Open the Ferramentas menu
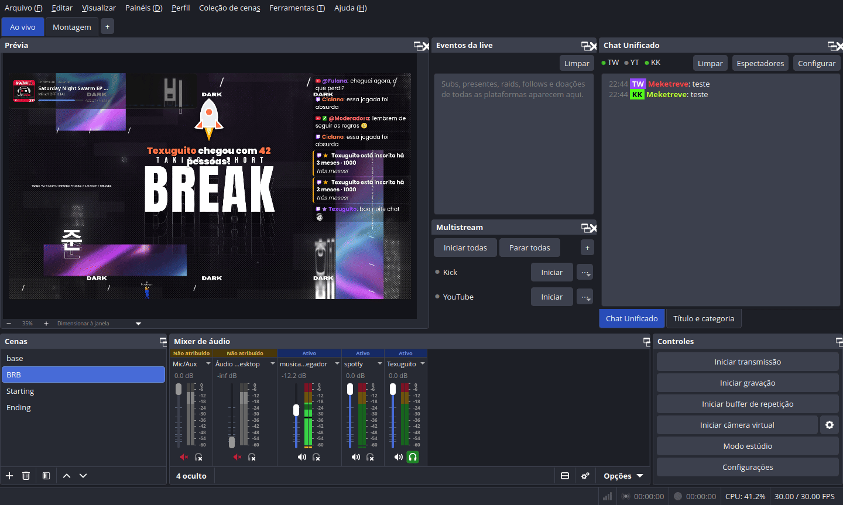The width and height of the screenshot is (843, 505). [297, 8]
